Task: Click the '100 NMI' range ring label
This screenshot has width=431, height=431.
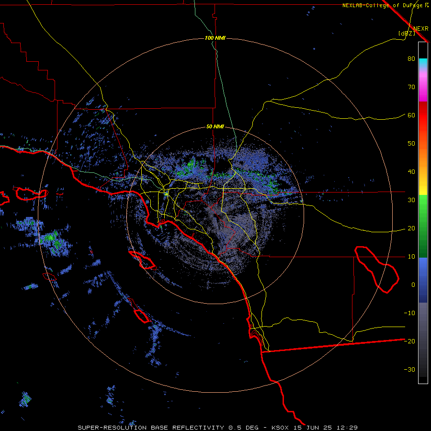Action: click(x=215, y=38)
